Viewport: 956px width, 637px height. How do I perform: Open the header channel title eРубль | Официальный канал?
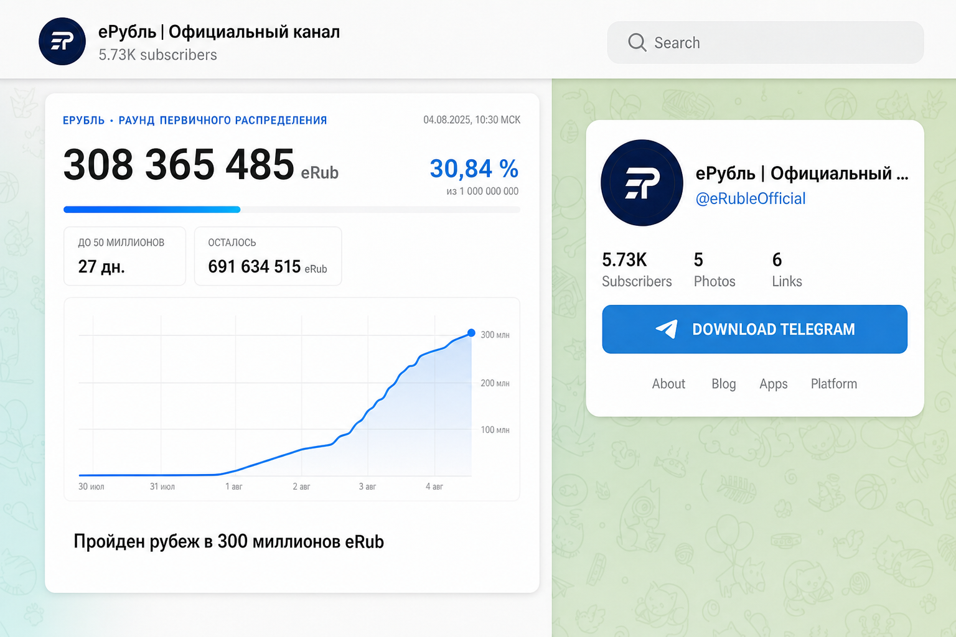click(x=219, y=32)
